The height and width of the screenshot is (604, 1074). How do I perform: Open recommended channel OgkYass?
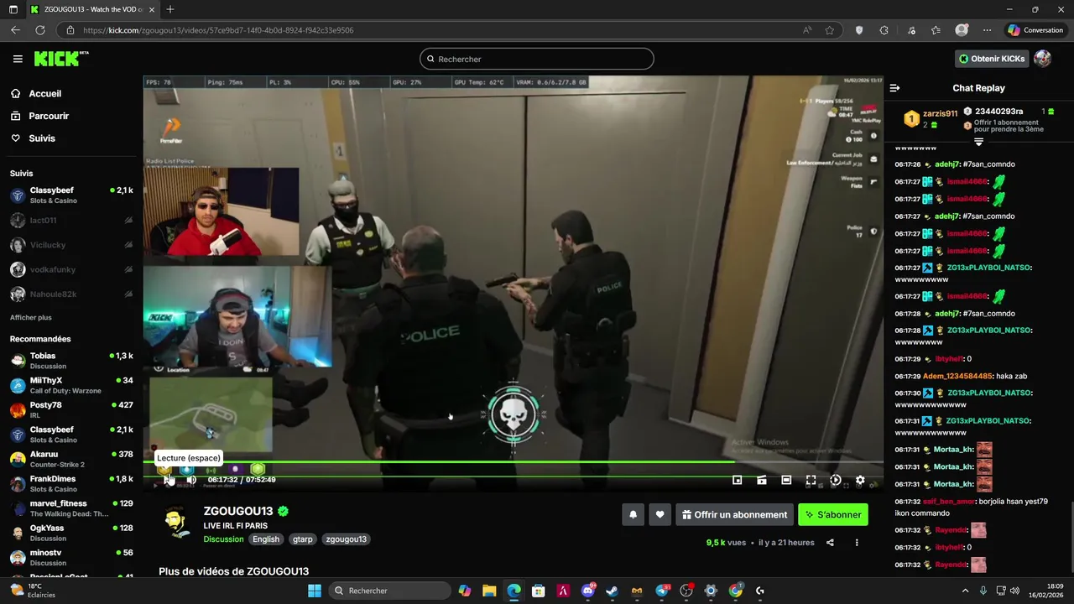pyautogui.click(x=71, y=533)
